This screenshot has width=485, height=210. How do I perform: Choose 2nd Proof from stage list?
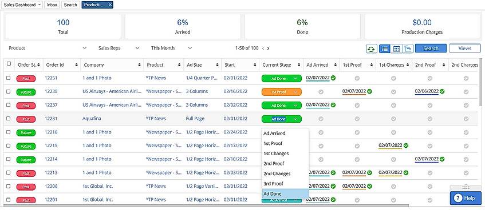tap(285, 163)
